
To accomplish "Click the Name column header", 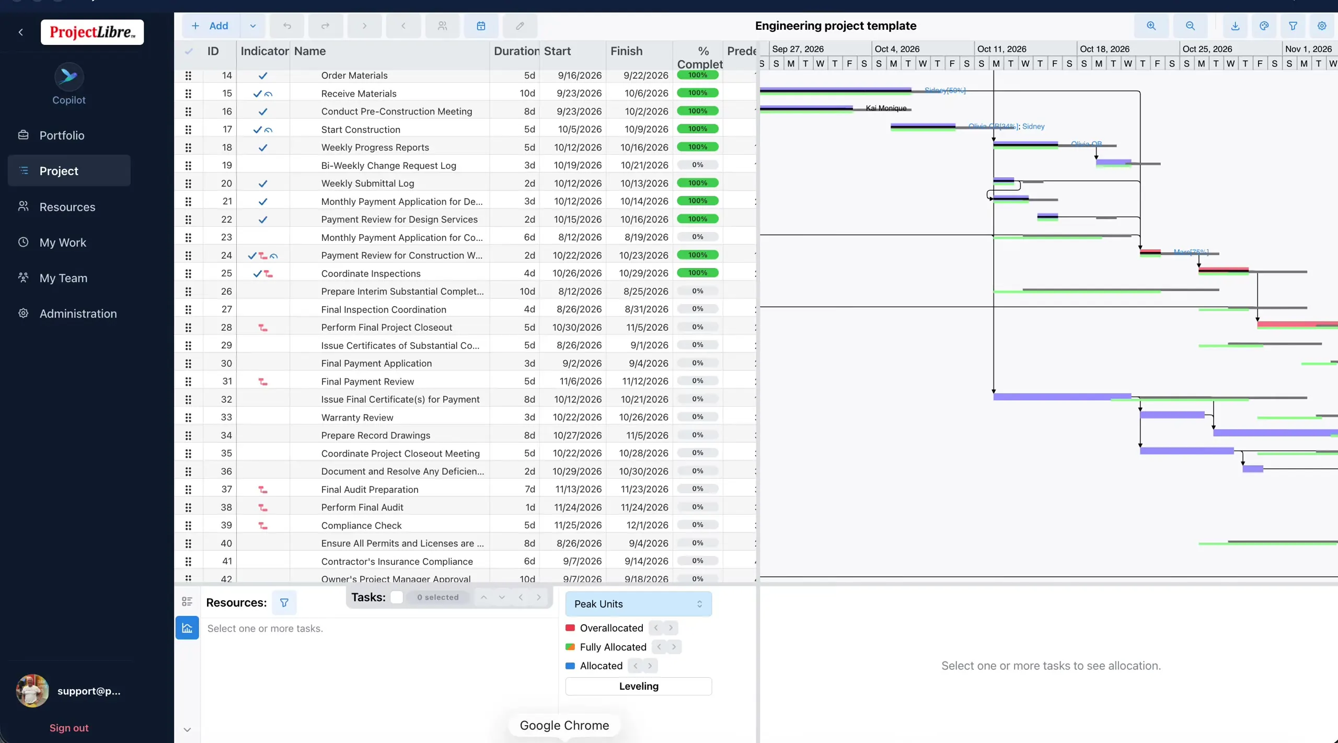I will 310,51.
